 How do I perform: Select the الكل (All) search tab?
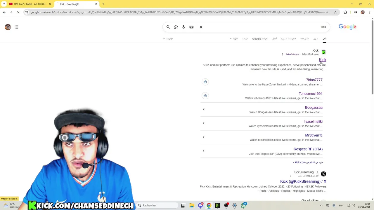[324, 38]
